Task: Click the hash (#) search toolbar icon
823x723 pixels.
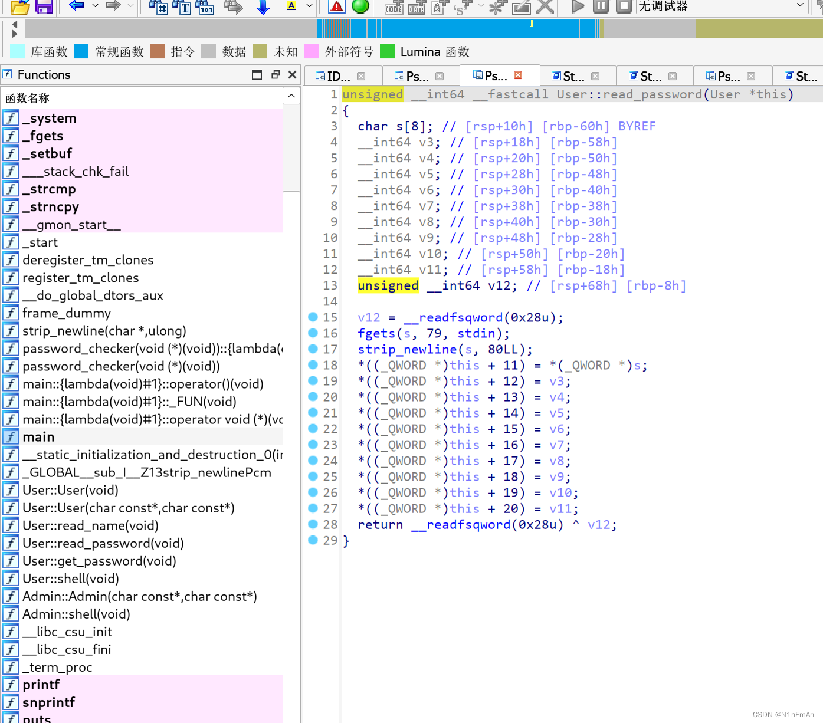Action: [x=158, y=6]
